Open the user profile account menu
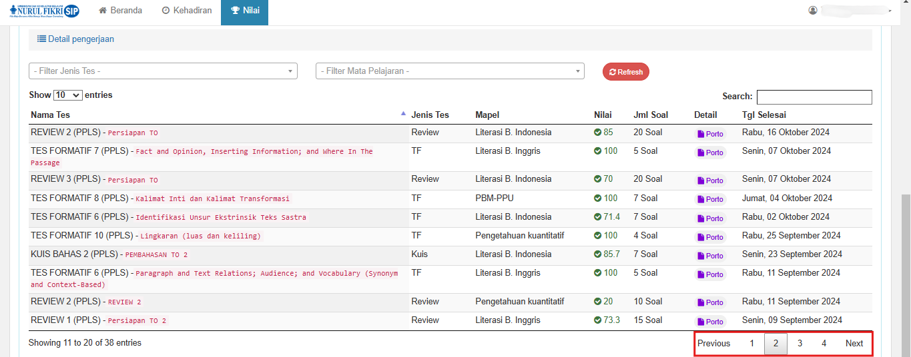 (x=851, y=11)
